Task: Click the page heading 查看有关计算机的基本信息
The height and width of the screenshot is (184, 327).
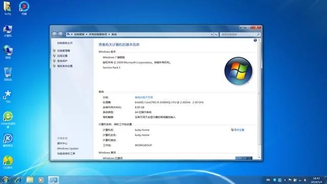Action: coord(119,44)
